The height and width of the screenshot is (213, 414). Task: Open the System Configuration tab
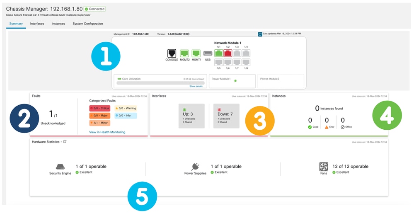88,24
